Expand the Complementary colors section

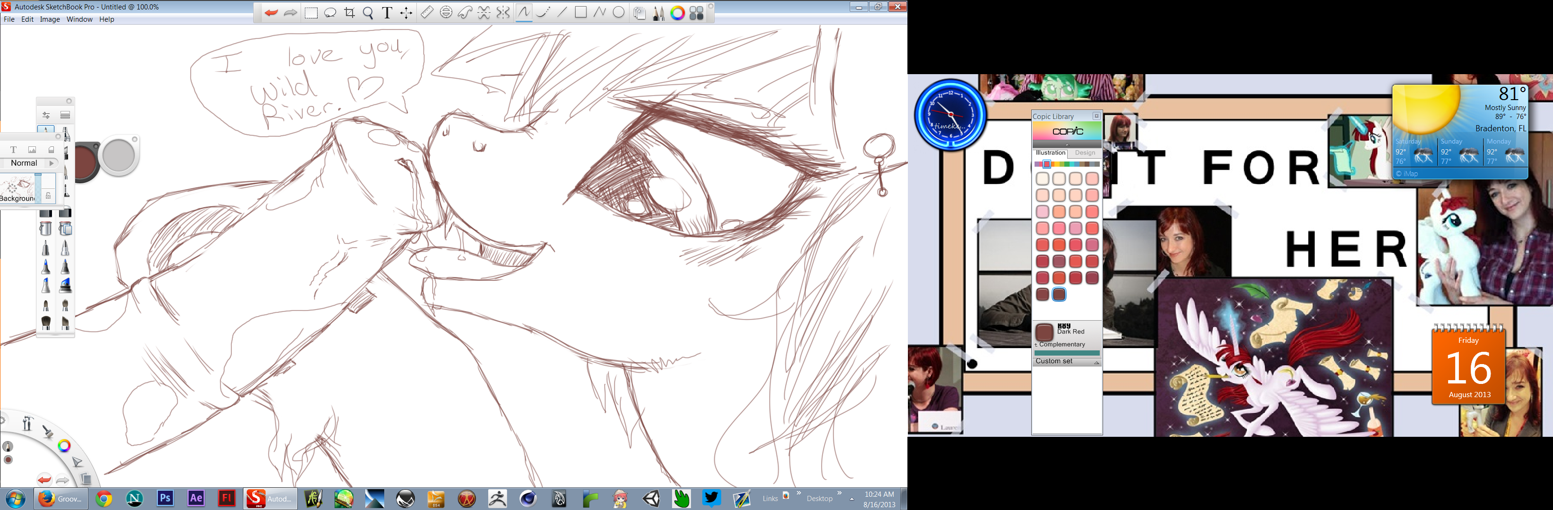(x=1061, y=344)
